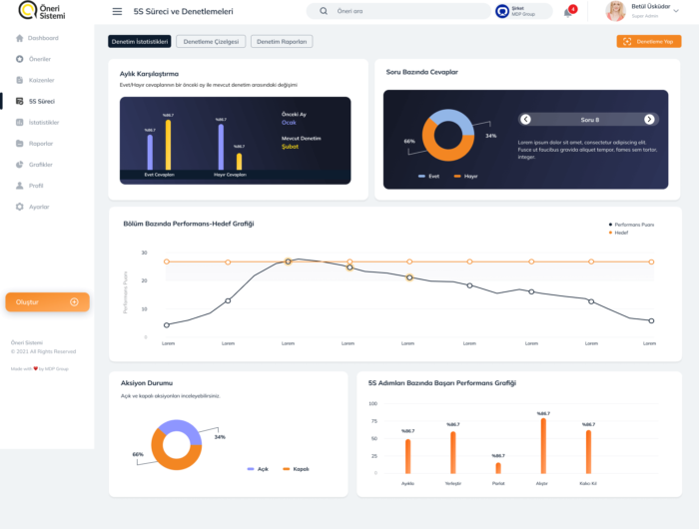Switch to the Denetim Raporları tab

click(x=282, y=42)
